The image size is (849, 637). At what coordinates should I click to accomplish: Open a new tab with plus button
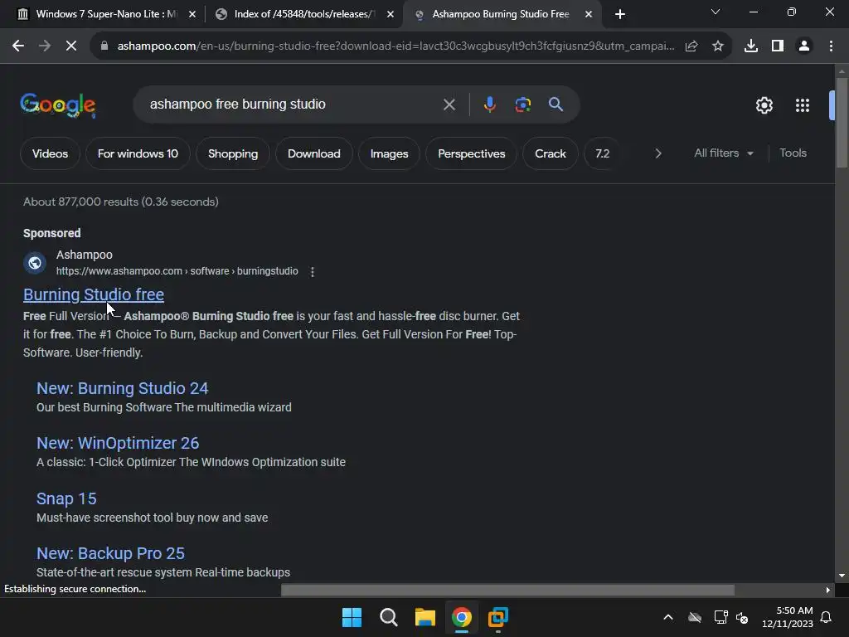620,14
